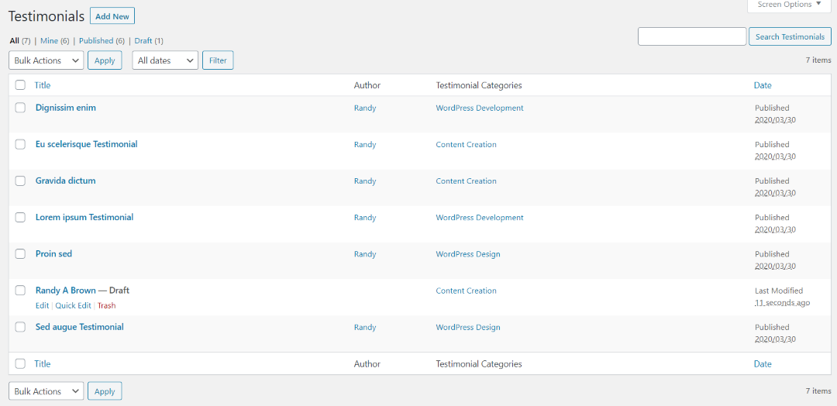Open the Dignissim enim testimonial

(x=66, y=107)
